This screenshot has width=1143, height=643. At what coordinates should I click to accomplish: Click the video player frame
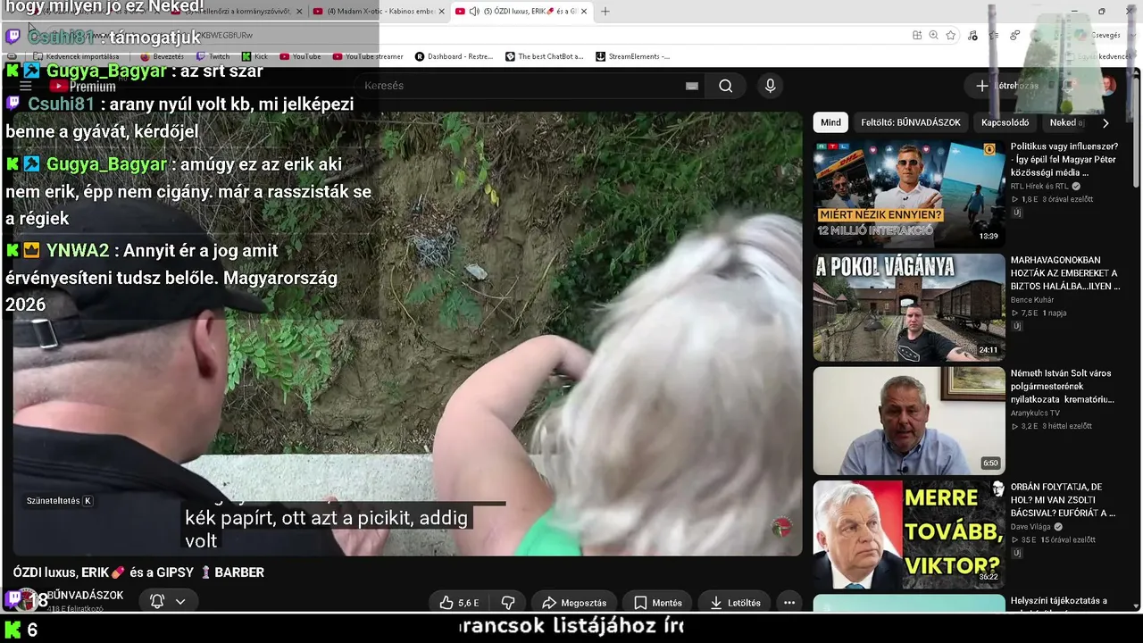point(407,333)
